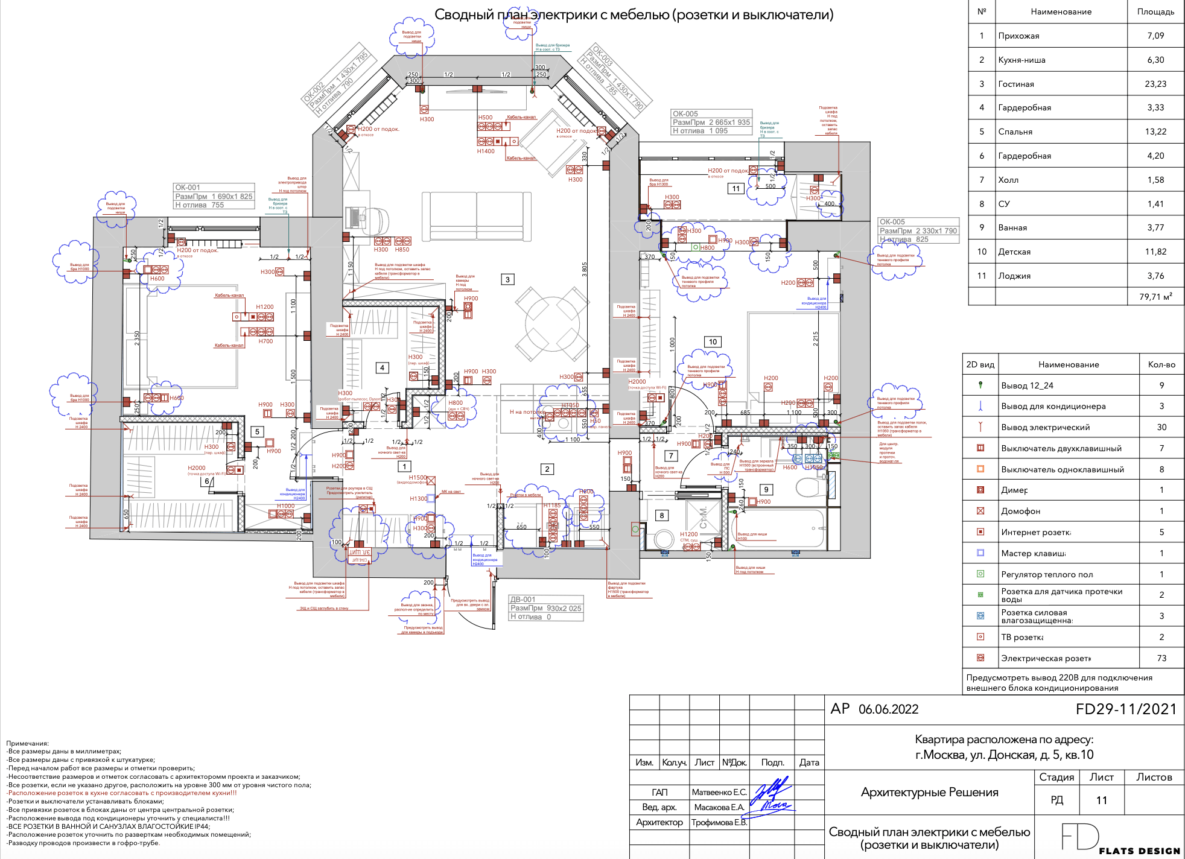Click the Розетка для датчика протечки legend symbol

(x=980, y=595)
